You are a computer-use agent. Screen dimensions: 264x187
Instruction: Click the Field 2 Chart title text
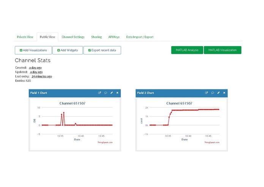click(145, 93)
